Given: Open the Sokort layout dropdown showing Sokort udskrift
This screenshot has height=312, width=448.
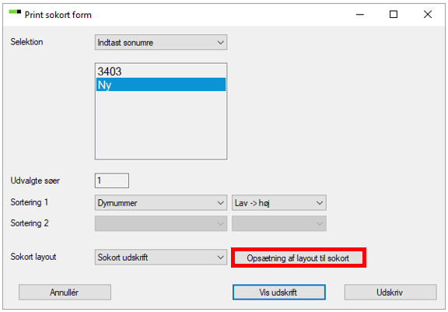Looking at the screenshot, I should (161, 257).
